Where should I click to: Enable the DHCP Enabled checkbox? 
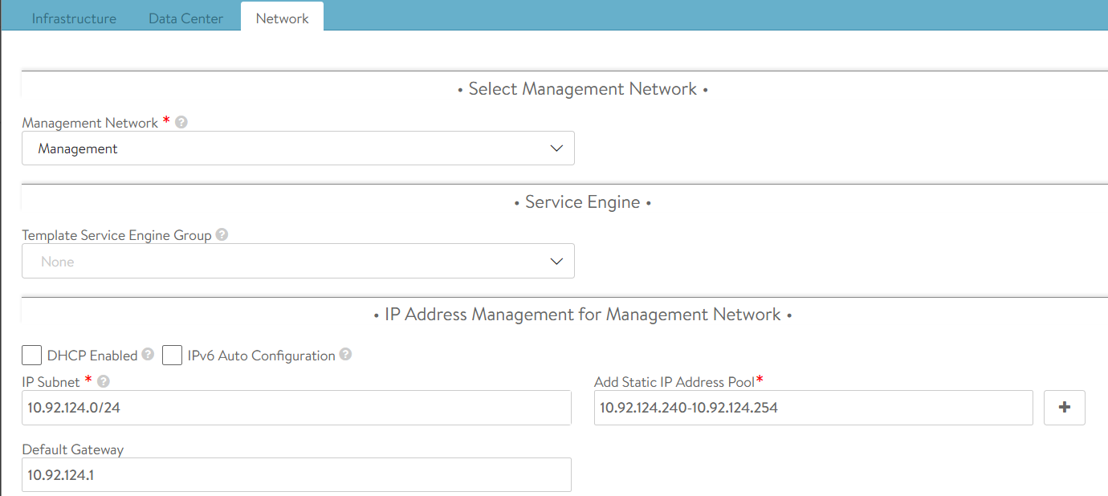(x=32, y=356)
